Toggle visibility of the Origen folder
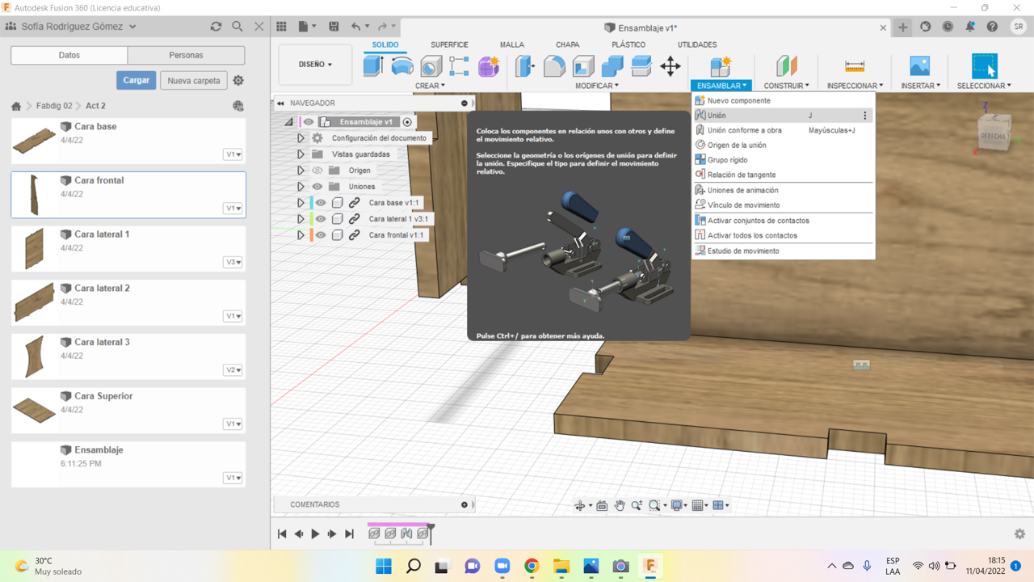Image resolution: width=1034 pixels, height=582 pixels. [x=317, y=171]
